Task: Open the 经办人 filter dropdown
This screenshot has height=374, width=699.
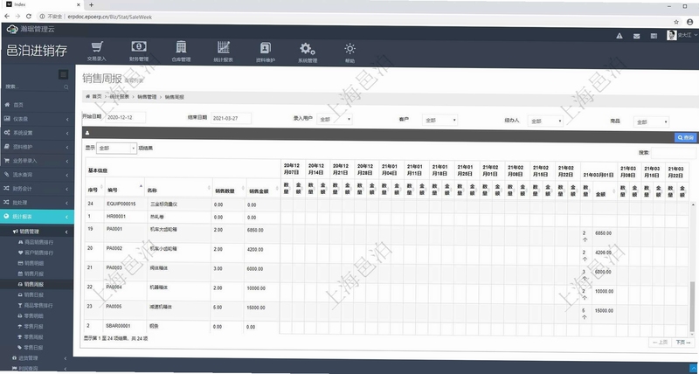Action: [545, 121]
